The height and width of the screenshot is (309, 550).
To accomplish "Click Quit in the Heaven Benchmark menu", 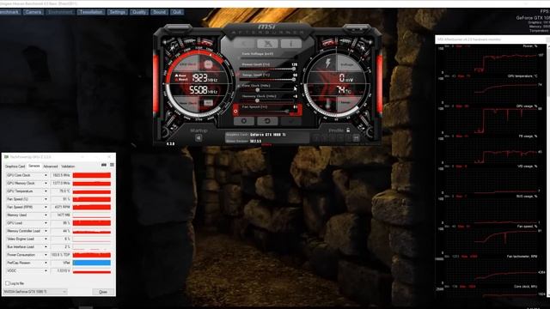I will (x=177, y=12).
